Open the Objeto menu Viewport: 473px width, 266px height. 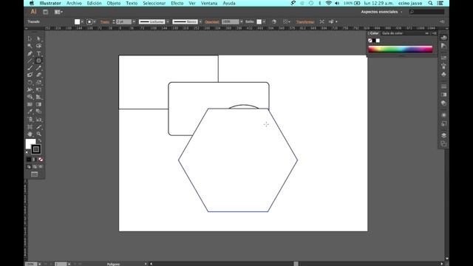pos(113,3)
